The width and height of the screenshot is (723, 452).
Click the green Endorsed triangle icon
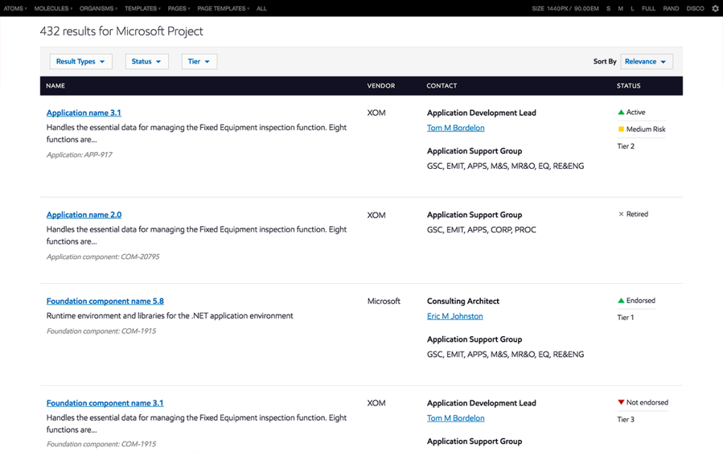(x=621, y=301)
